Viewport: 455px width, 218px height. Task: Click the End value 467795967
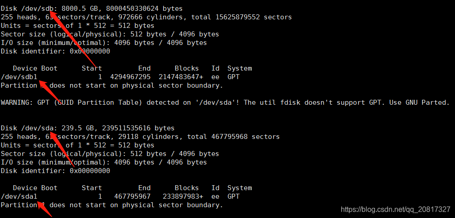[x=132, y=196]
